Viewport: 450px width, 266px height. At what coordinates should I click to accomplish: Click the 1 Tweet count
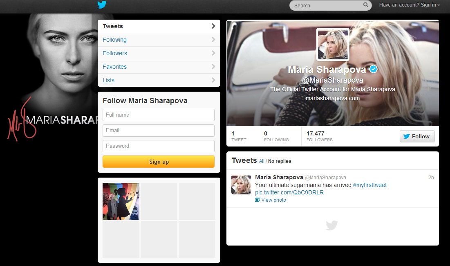(x=239, y=136)
